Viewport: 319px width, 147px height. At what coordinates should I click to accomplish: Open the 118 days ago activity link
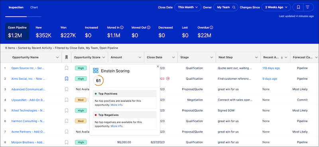pyautogui.click(x=271, y=68)
